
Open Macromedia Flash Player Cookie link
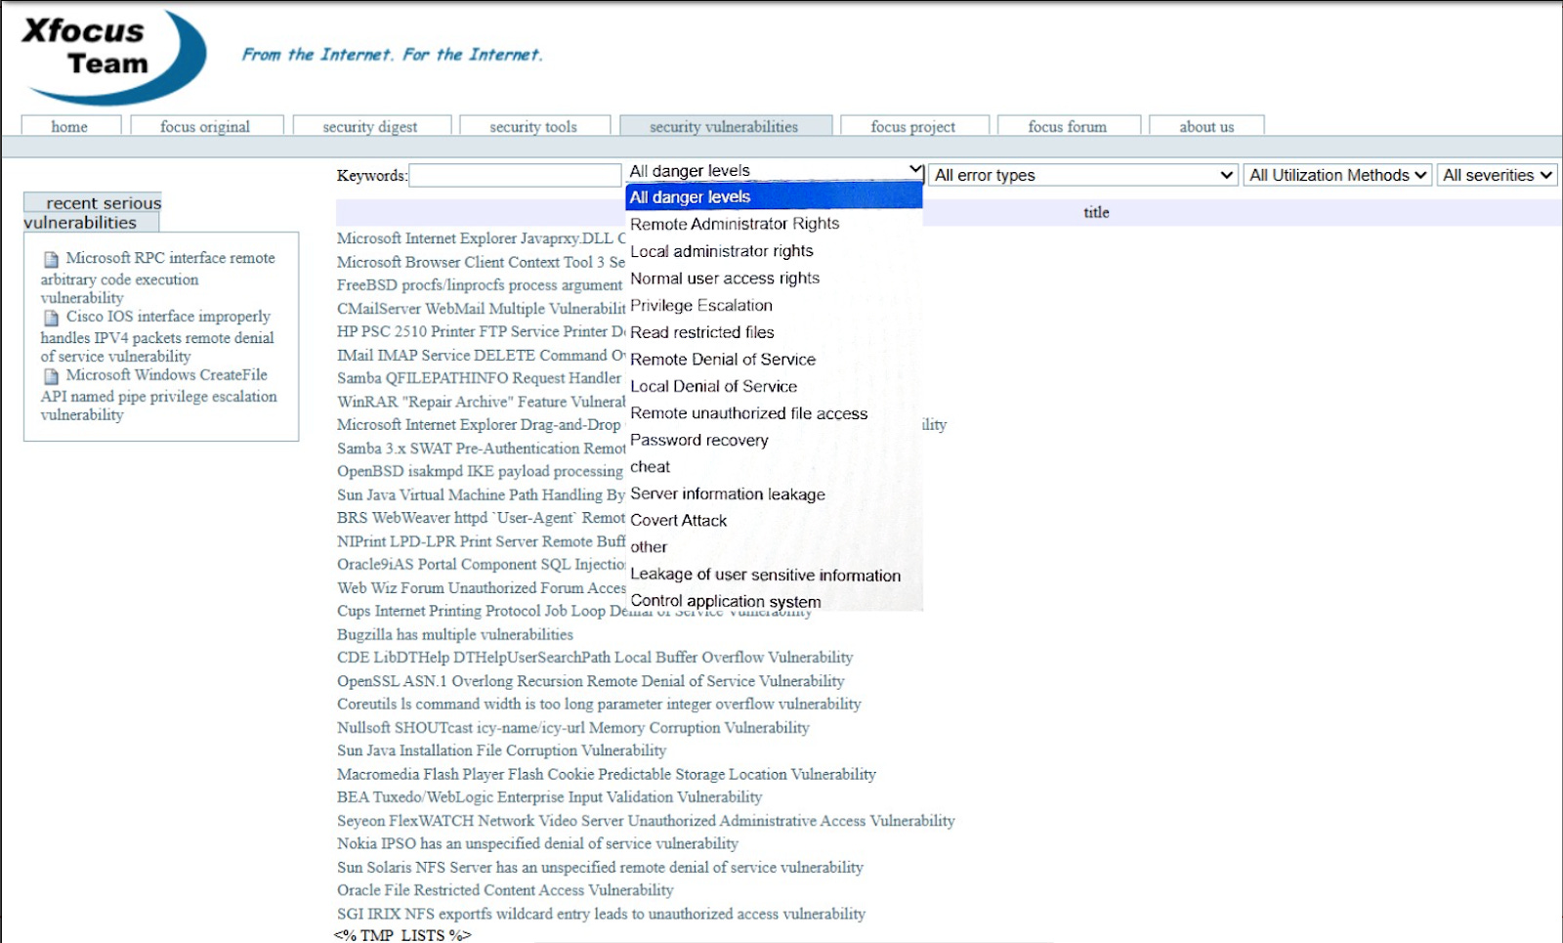click(607, 774)
